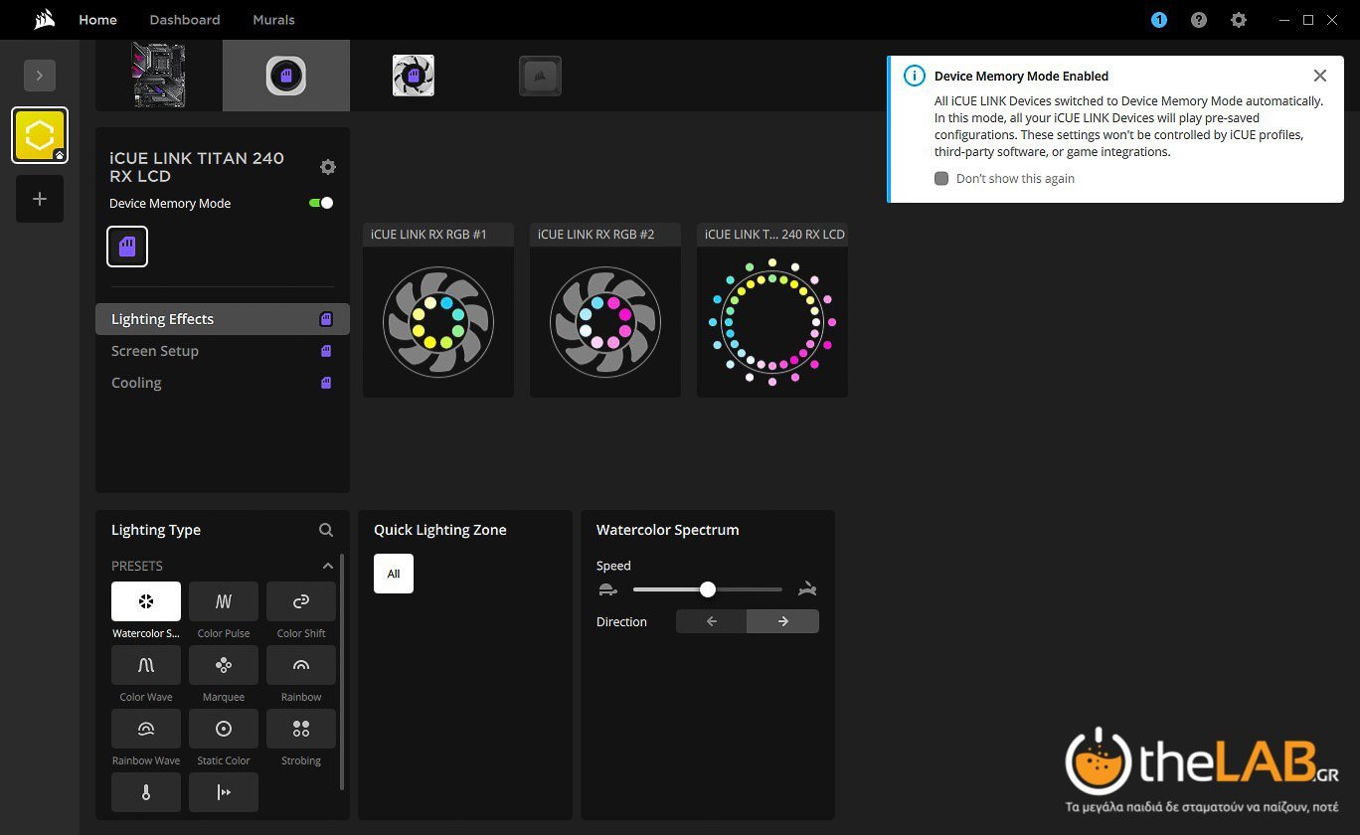The image size is (1360, 835).
Task: Search lighting types with magnifier icon
Action: (326, 530)
